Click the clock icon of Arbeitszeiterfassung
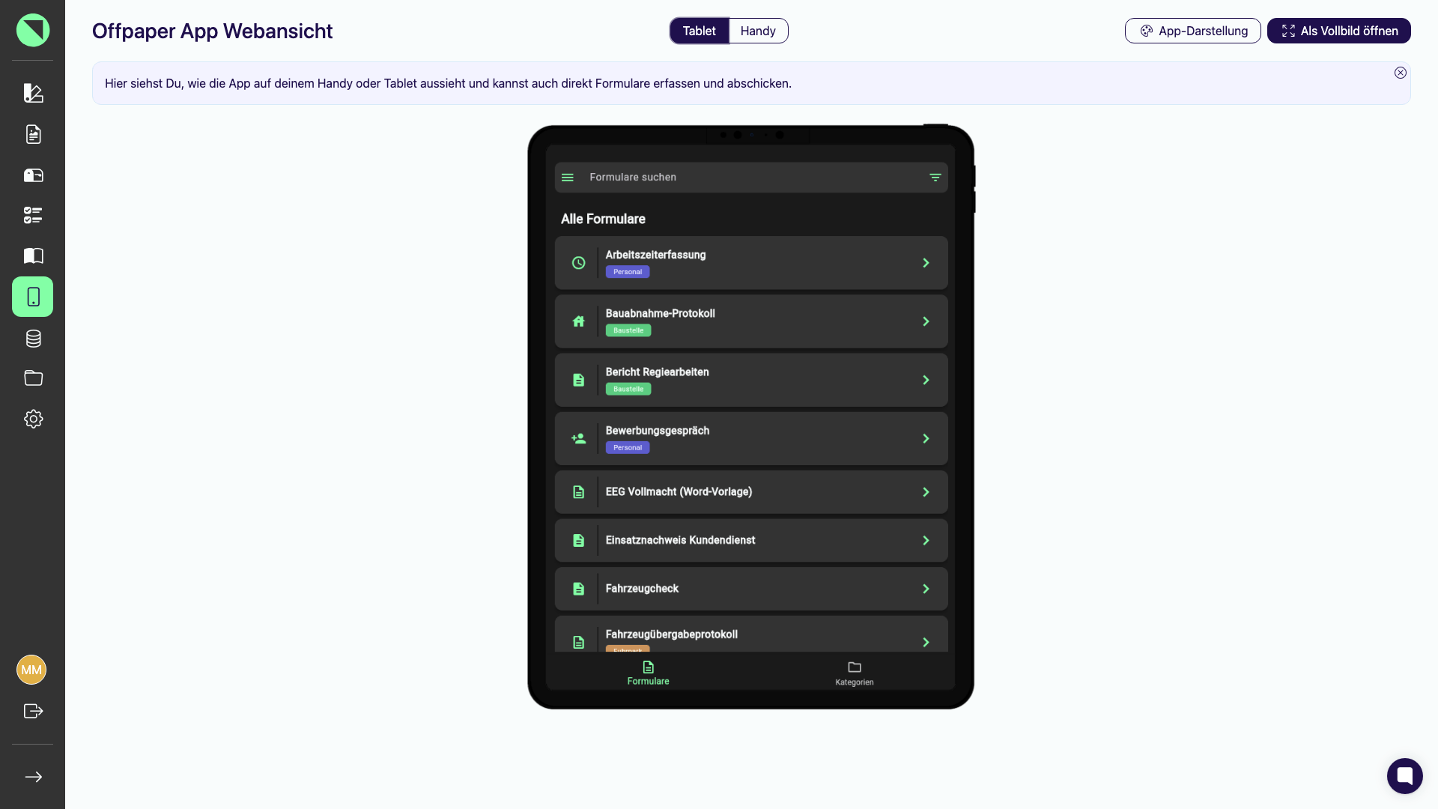This screenshot has height=809, width=1438. point(578,263)
